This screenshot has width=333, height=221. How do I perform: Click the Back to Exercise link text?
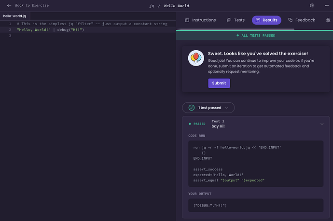coord(32,5)
